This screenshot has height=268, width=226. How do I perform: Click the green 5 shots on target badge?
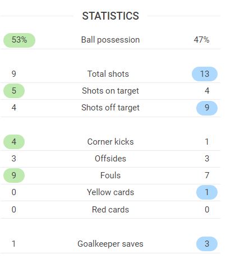tap(14, 91)
